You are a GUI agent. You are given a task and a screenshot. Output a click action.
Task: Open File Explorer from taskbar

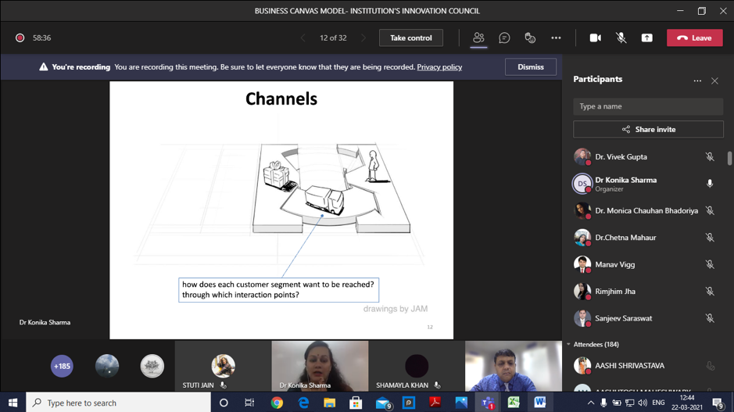330,403
